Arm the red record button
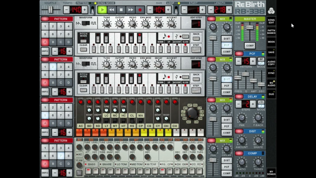This screenshot has width=316, height=178. click(140, 10)
